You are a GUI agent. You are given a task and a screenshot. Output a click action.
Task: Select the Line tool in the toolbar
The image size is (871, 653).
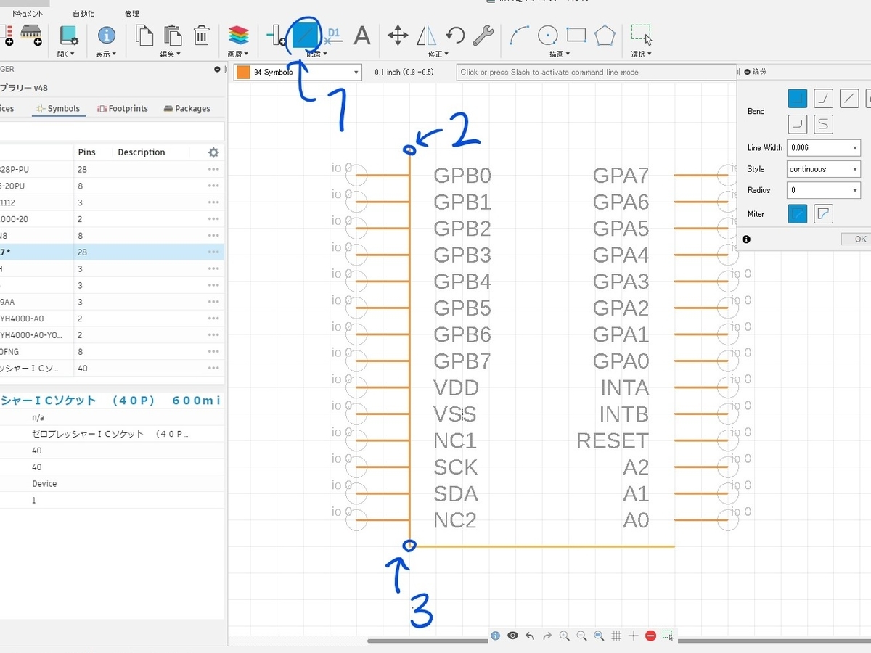coord(306,34)
